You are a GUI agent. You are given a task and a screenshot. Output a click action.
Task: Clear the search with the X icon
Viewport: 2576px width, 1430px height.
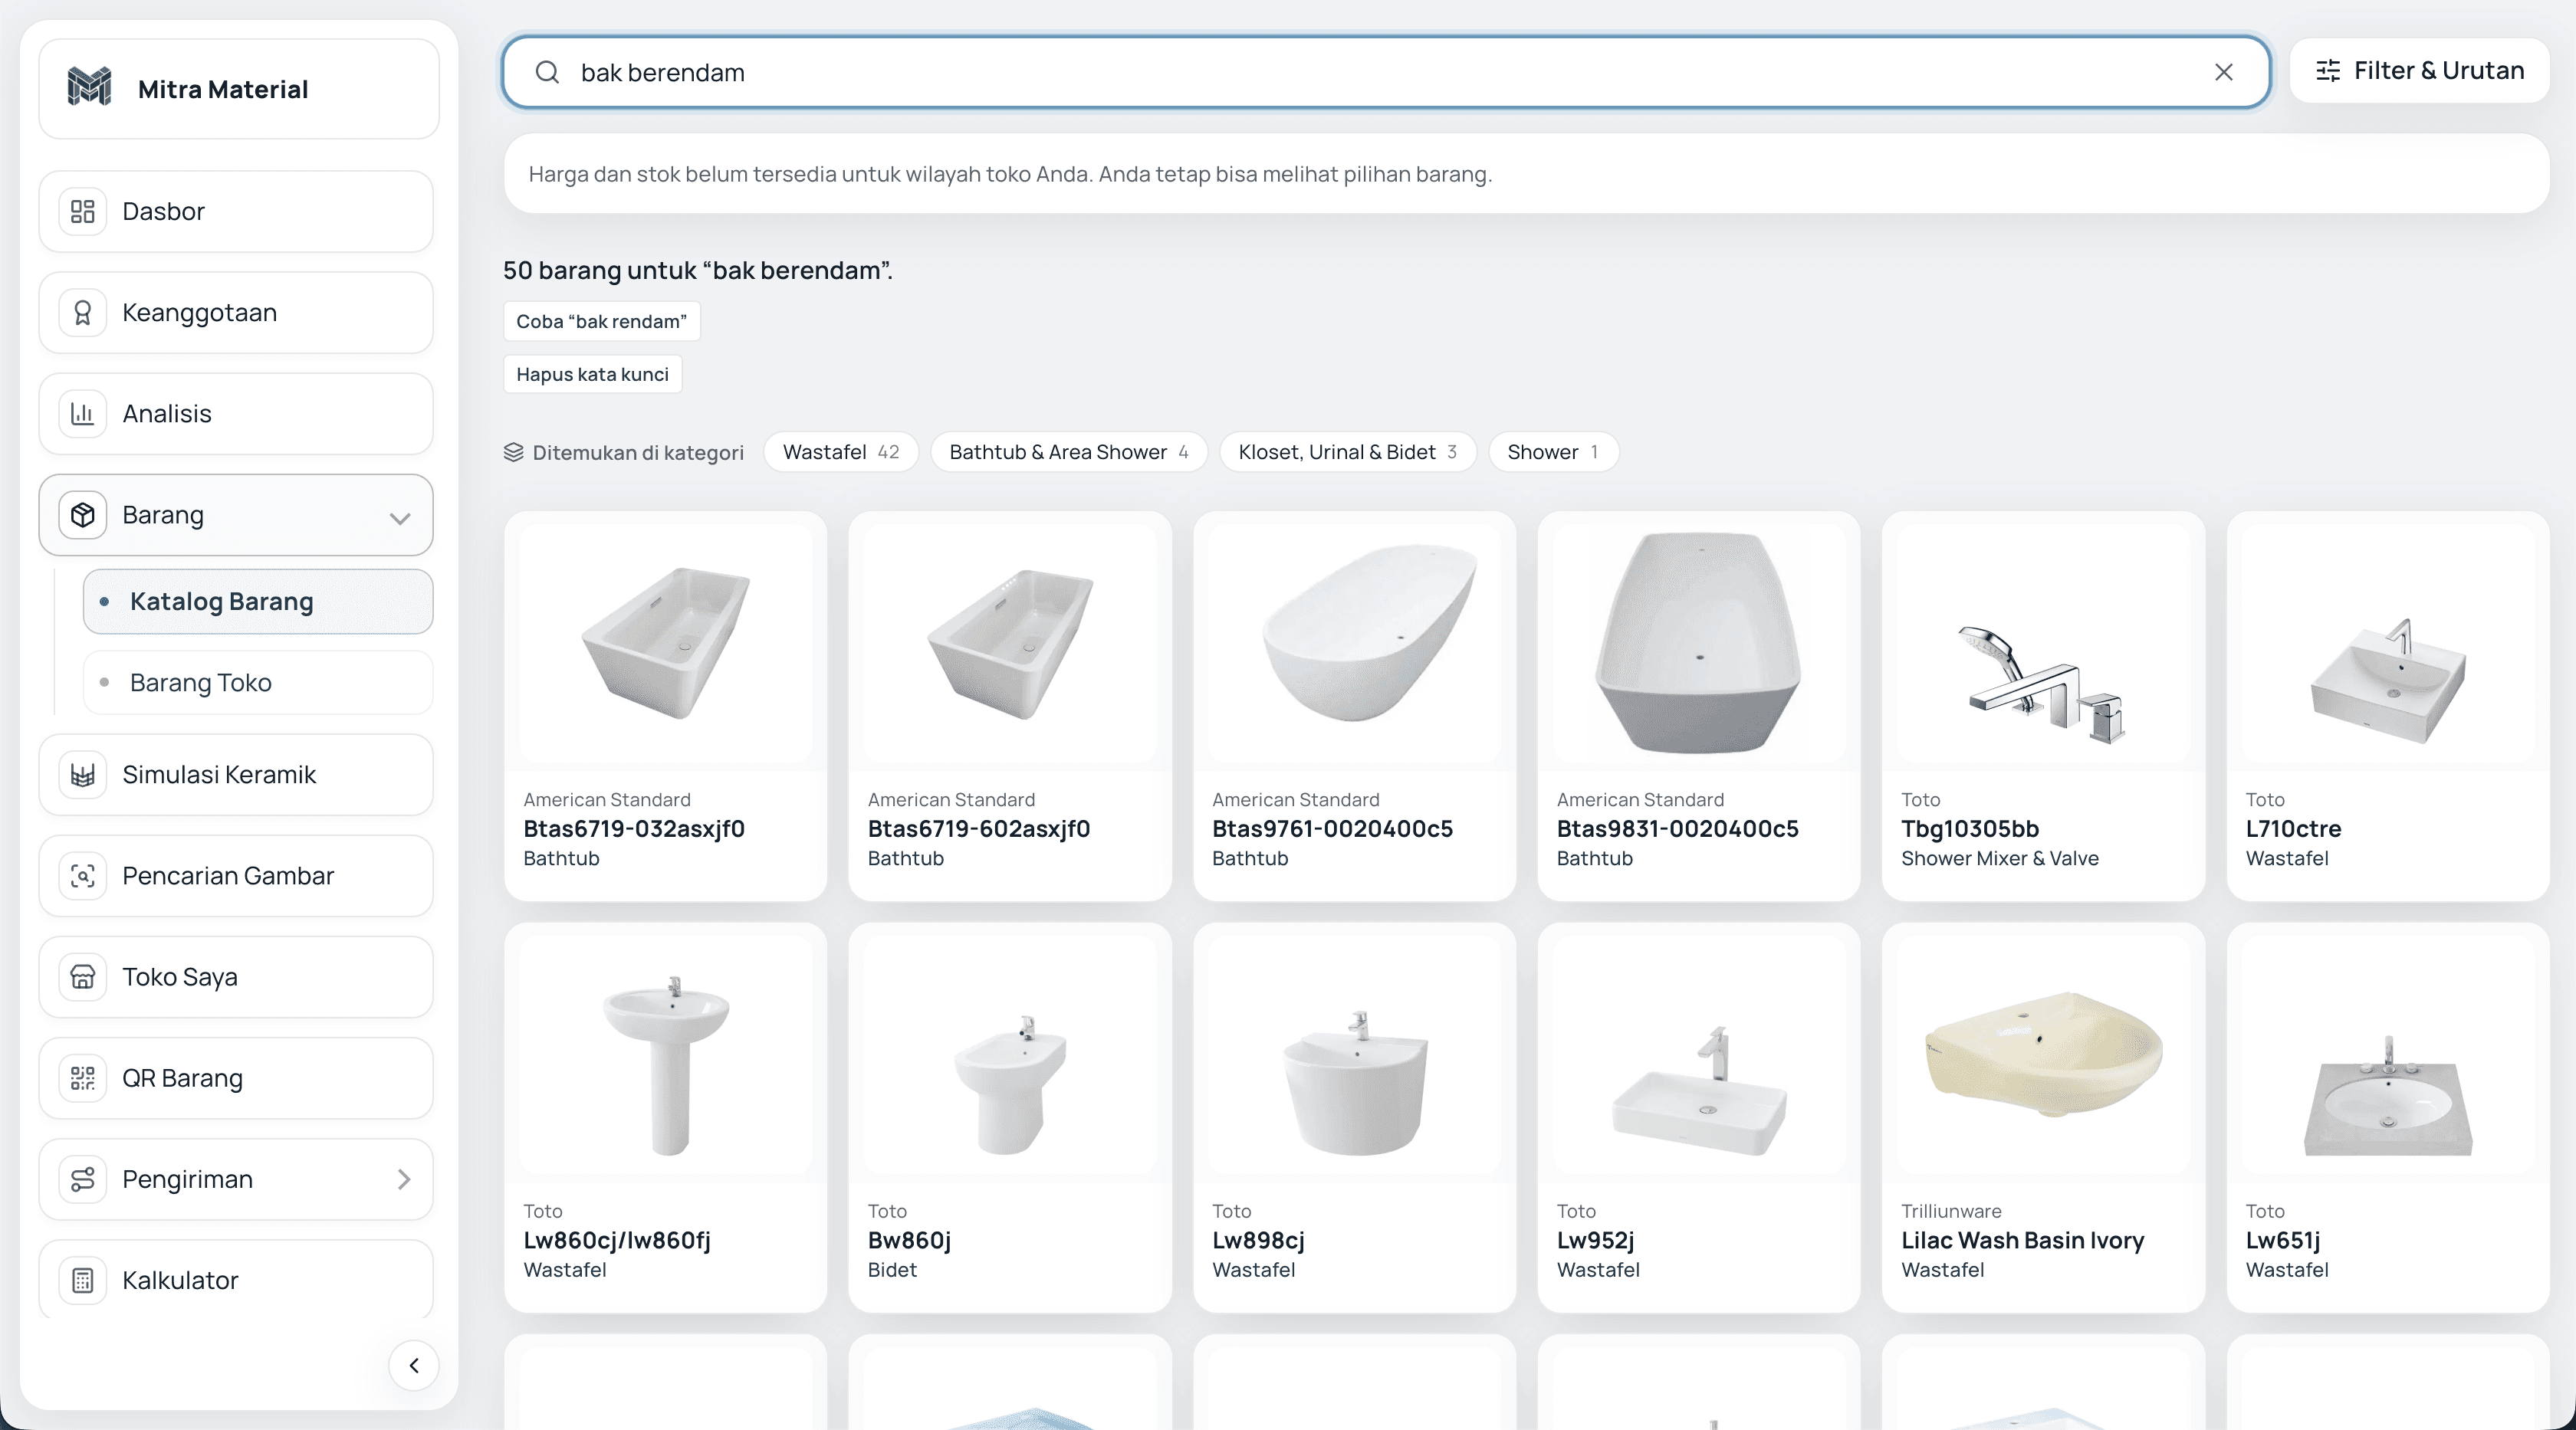pyautogui.click(x=2224, y=72)
